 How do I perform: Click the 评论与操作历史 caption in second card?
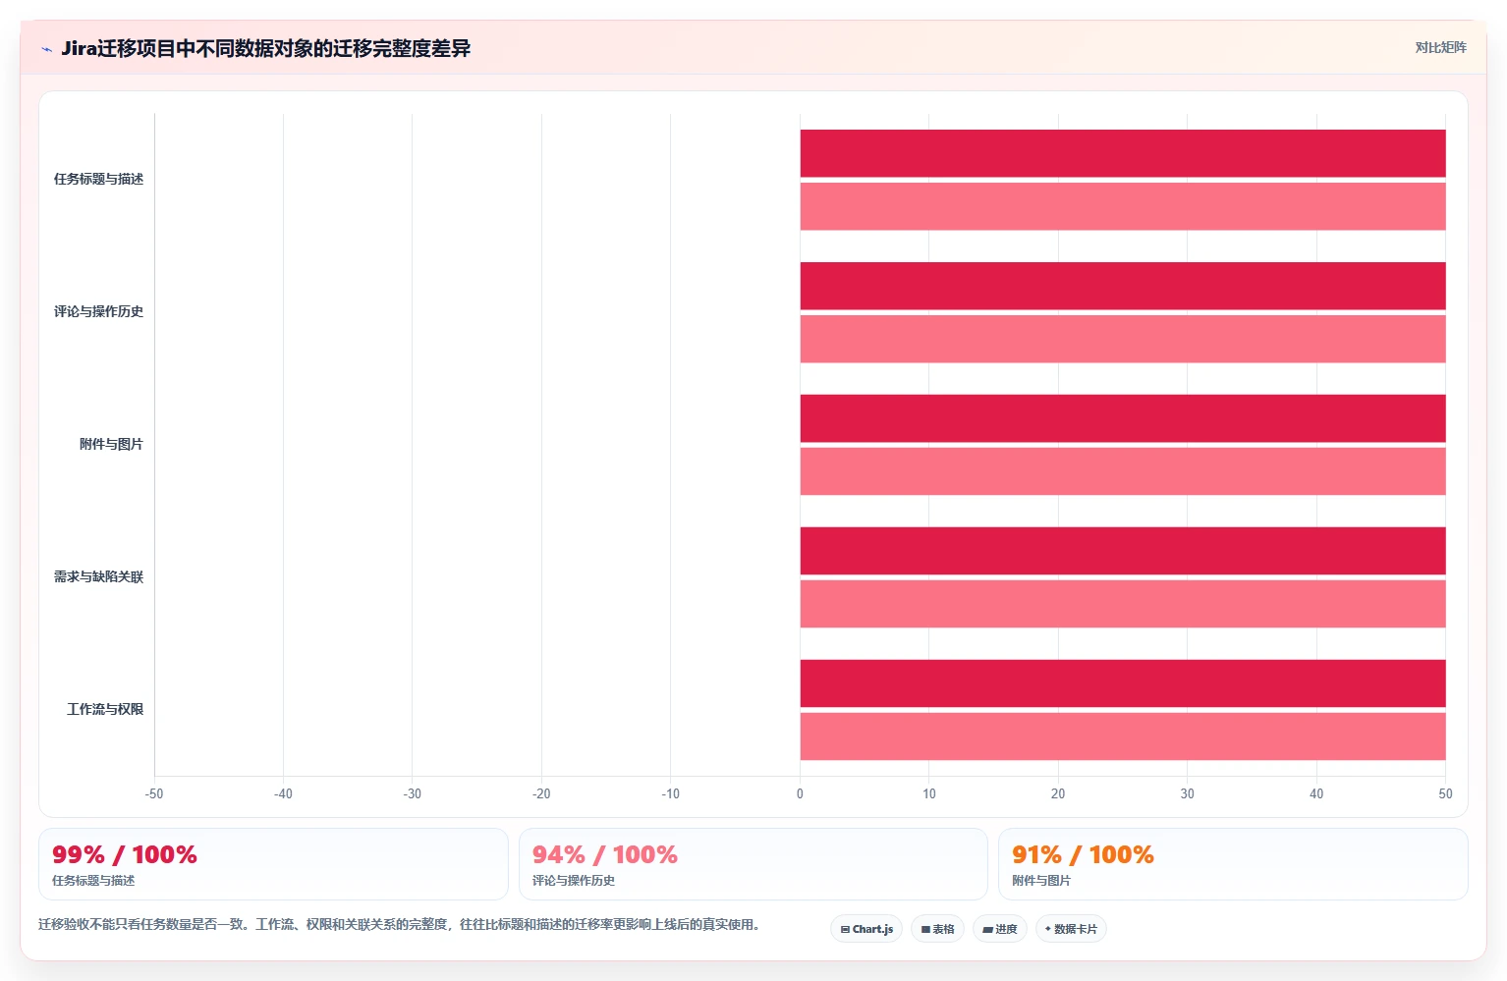point(574,881)
